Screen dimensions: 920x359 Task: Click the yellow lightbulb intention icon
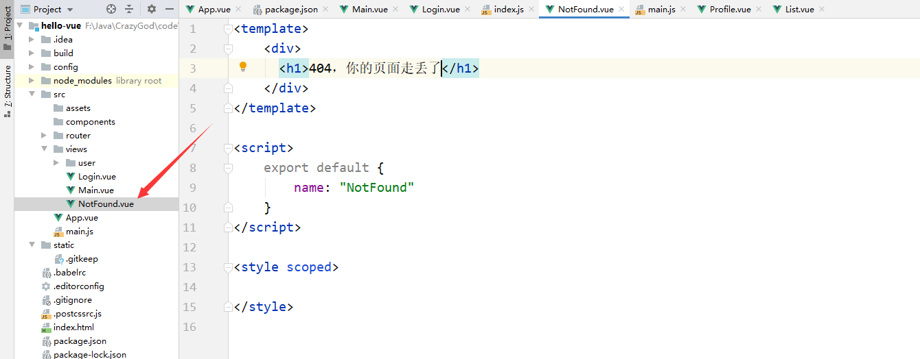[x=242, y=66]
